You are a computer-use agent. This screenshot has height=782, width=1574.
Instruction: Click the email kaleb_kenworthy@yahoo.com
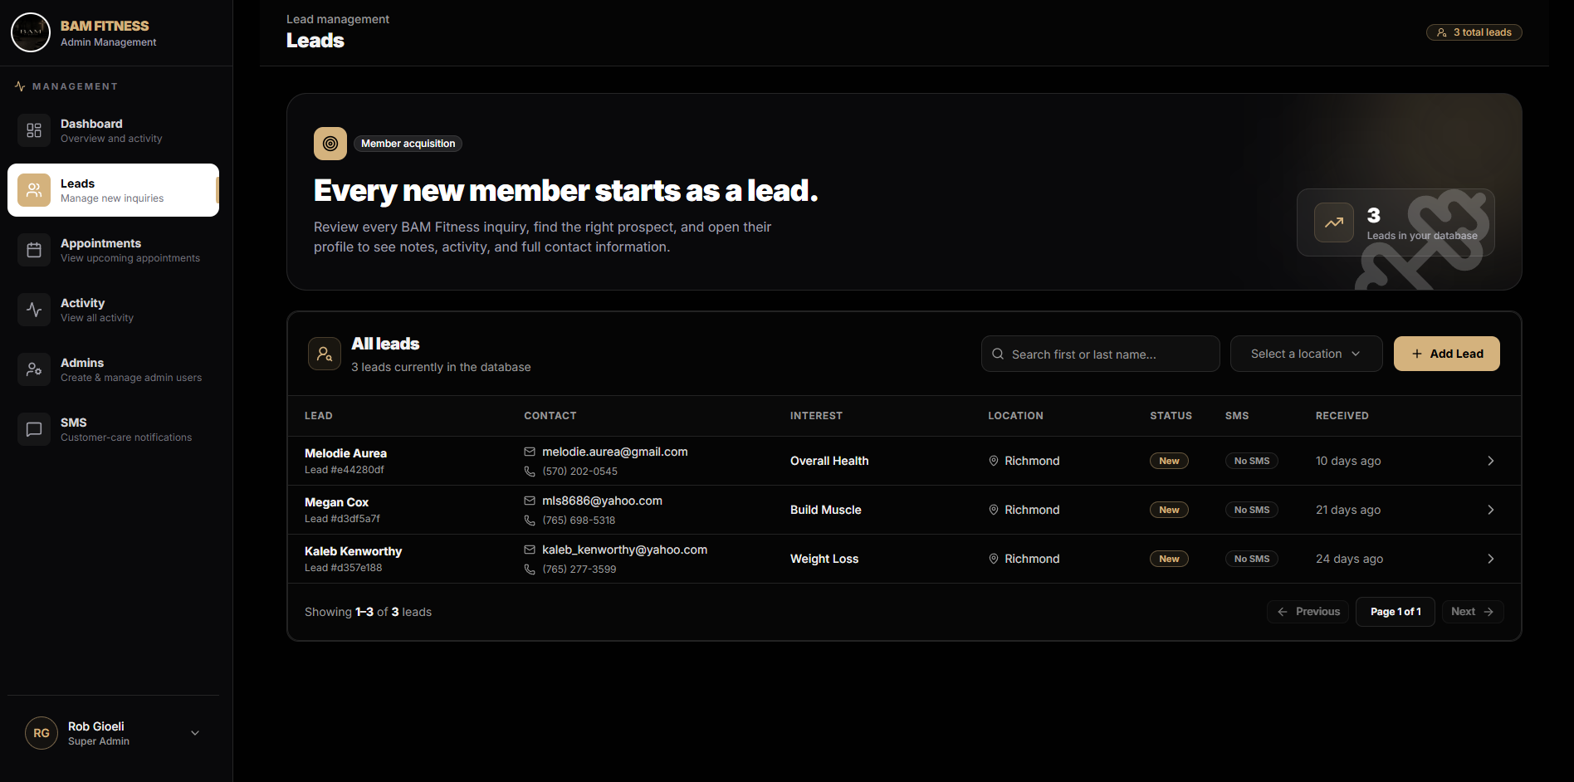click(x=625, y=550)
